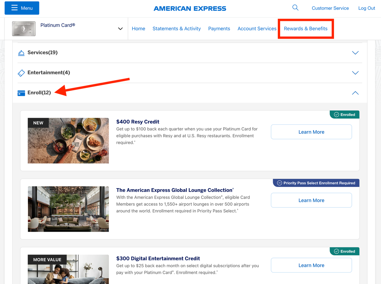Click the Global Lounge Collection photo

(68, 209)
